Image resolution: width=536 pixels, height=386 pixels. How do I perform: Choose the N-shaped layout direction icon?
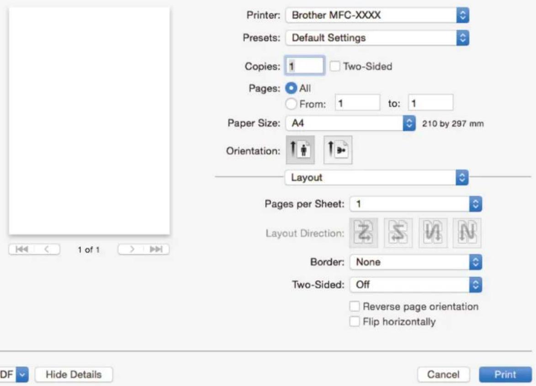tap(467, 233)
